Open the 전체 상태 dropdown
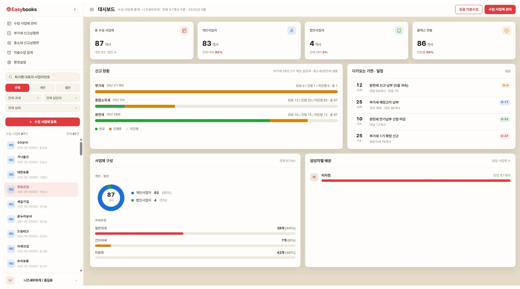Screen dimensions: 520x289 43,108
